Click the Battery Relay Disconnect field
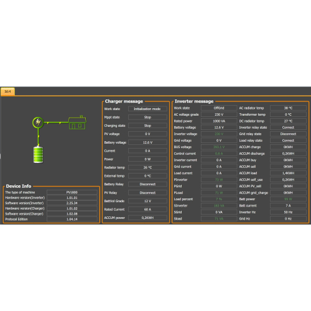 [x=147, y=184]
